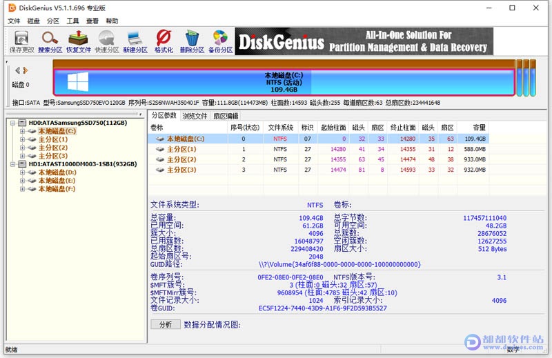Expand 本地磁盘(C:) node in disk tree

tap(22, 131)
